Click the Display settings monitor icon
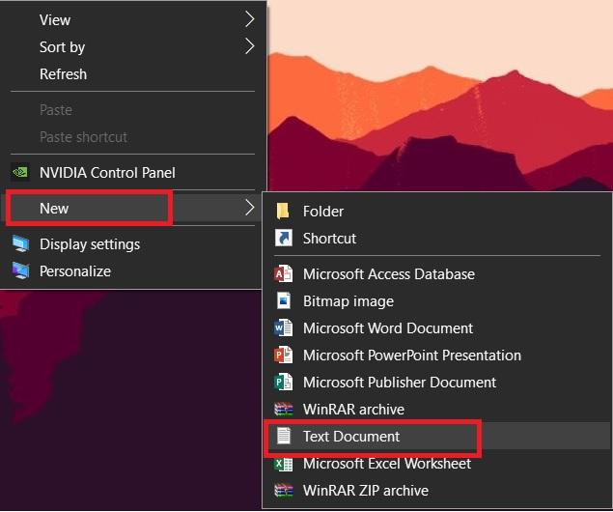The width and height of the screenshot is (613, 512). (x=20, y=244)
